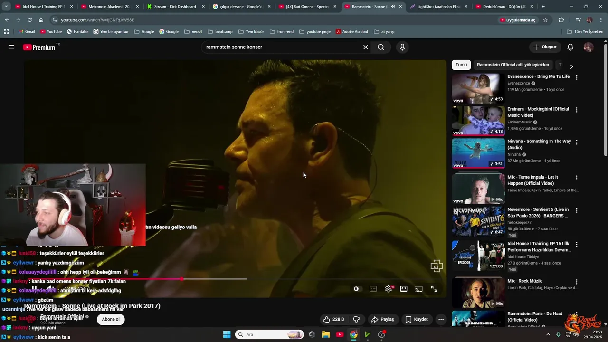Image resolution: width=608 pixels, height=342 pixels.
Task: Open Tüm Yer İşaretleri folder
Action: [x=585, y=32]
